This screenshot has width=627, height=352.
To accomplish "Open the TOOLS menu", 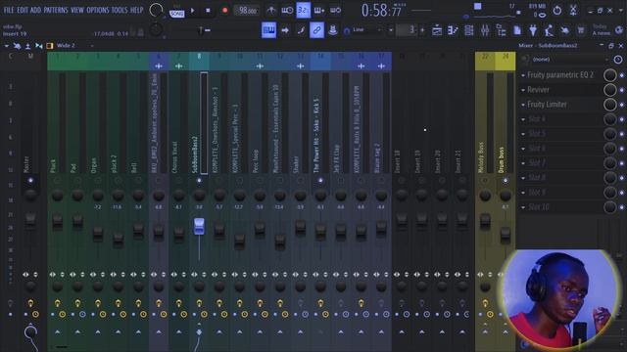I will coord(120,11).
